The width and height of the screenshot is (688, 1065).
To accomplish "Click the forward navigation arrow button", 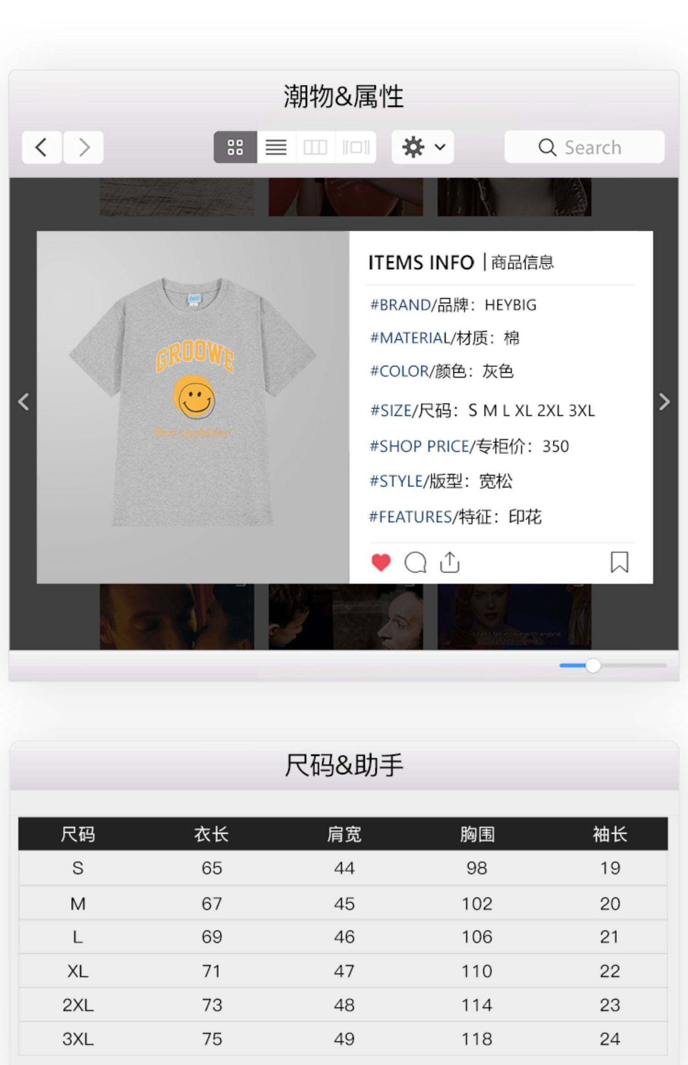I will tap(83, 147).
